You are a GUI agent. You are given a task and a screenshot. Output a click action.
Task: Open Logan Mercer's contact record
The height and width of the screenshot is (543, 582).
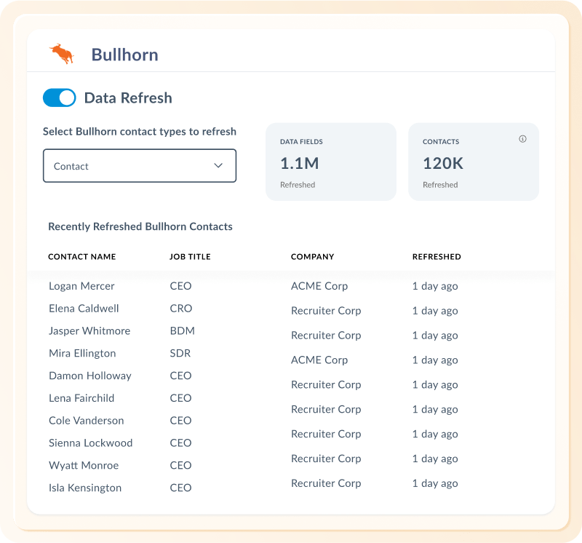(81, 286)
